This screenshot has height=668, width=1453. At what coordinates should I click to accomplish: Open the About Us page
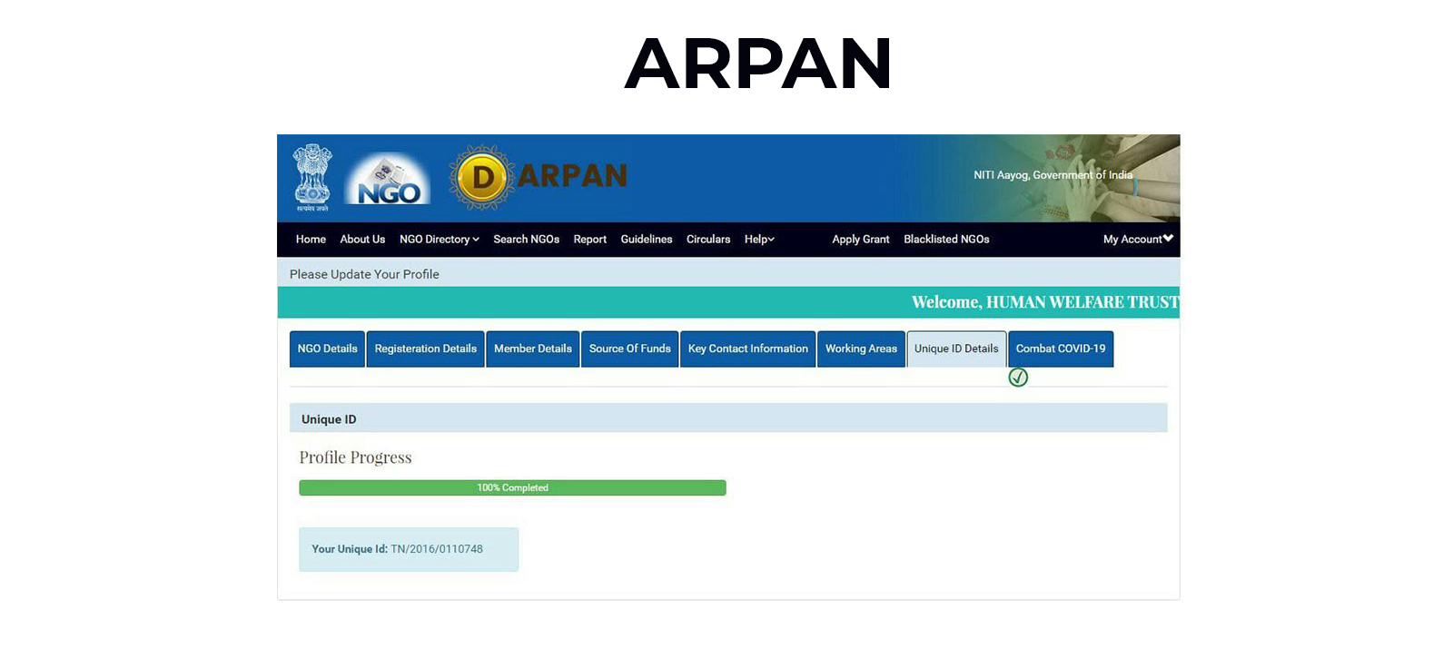click(x=362, y=240)
